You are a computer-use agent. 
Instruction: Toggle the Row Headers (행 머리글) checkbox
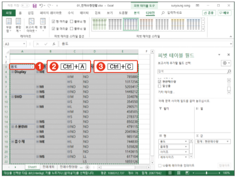(54, 21)
